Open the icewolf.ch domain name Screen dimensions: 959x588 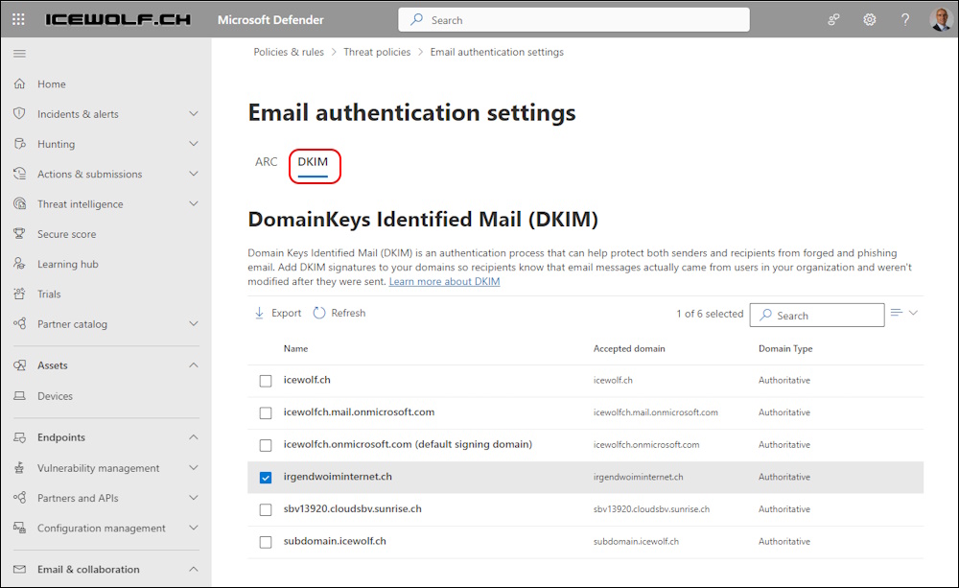pyautogui.click(x=307, y=379)
